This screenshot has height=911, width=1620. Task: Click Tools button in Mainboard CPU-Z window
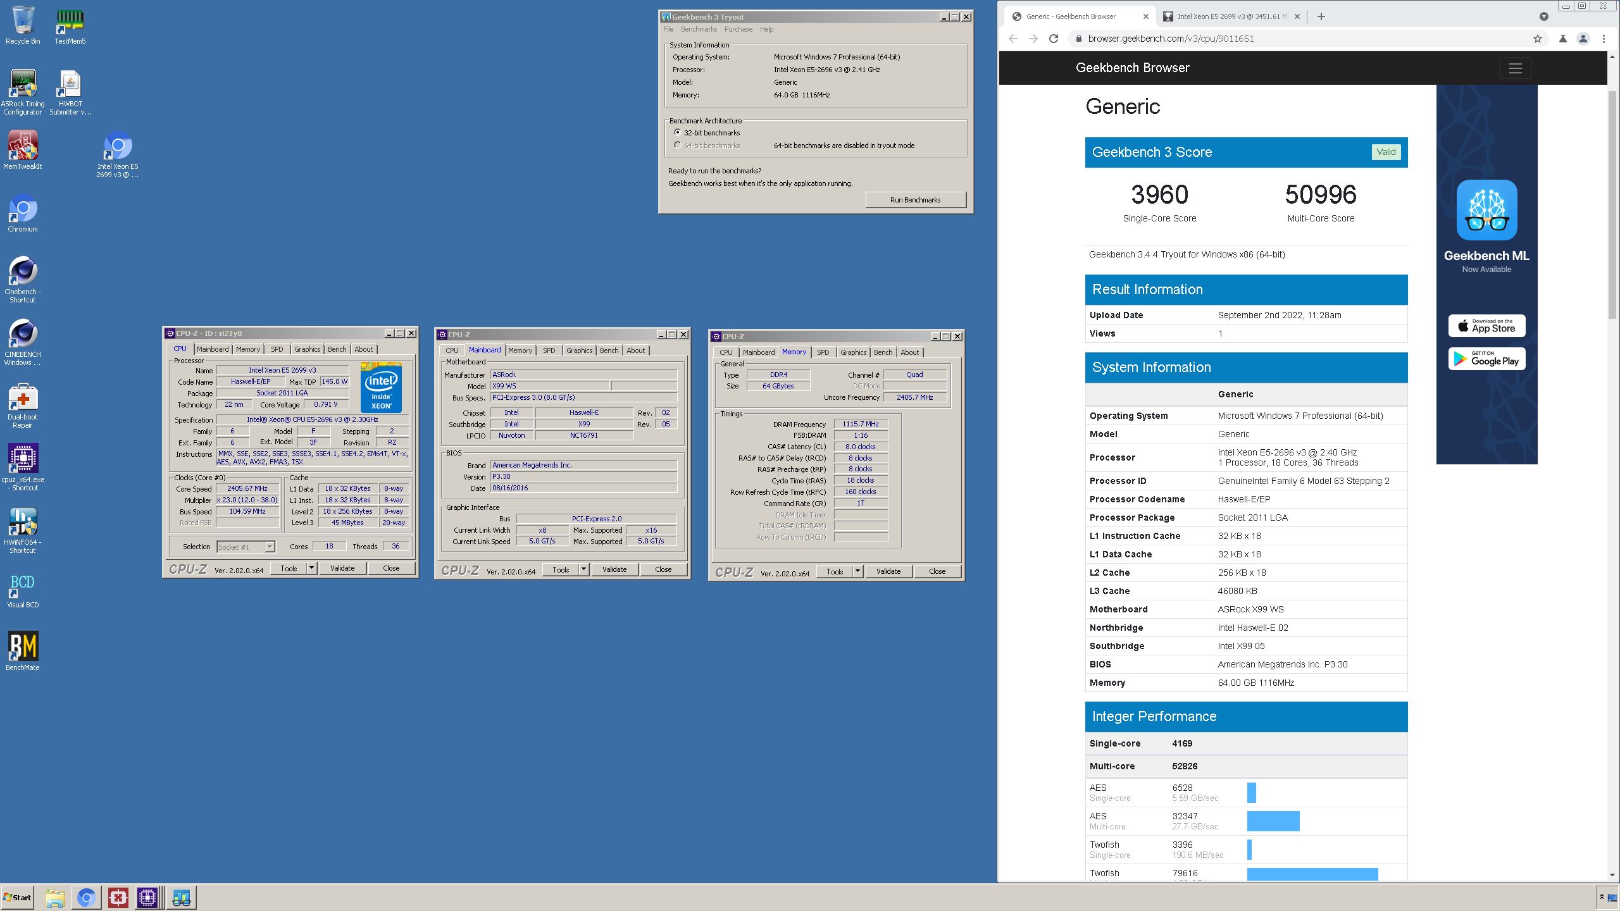[561, 569]
